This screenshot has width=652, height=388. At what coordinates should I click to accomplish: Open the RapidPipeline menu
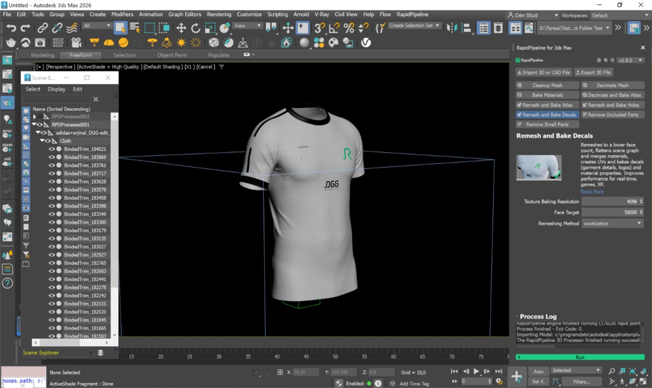pos(413,15)
